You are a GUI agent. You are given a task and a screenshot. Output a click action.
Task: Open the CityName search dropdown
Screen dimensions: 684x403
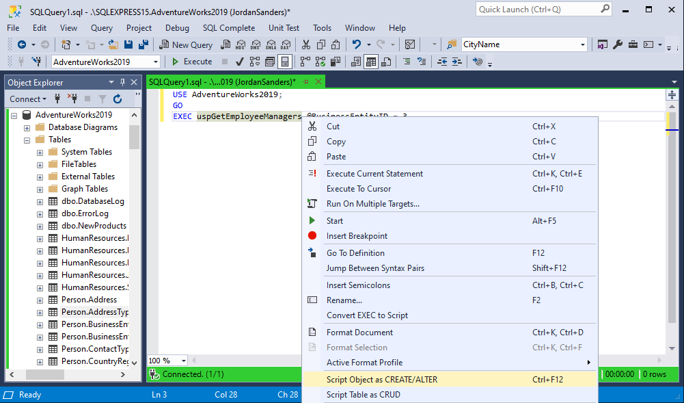[x=582, y=44]
